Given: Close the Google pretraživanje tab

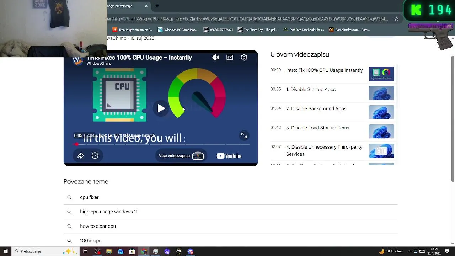Looking at the screenshot, I should (146, 6).
